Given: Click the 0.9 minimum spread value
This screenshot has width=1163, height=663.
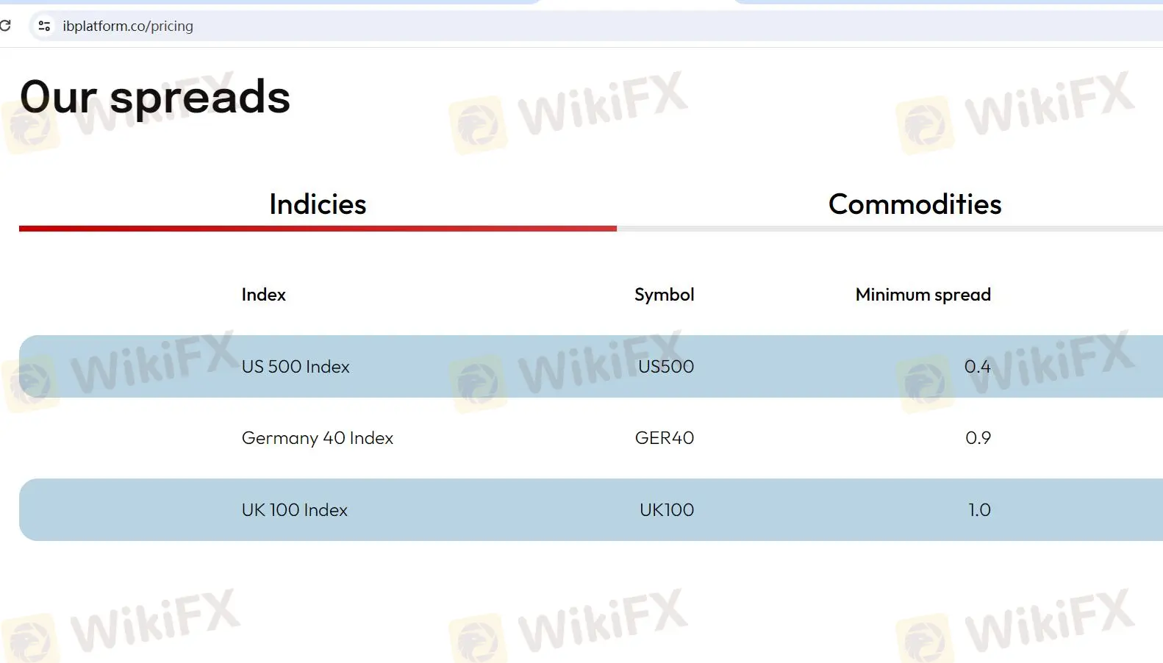Looking at the screenshot, I should tap(978, 438).
